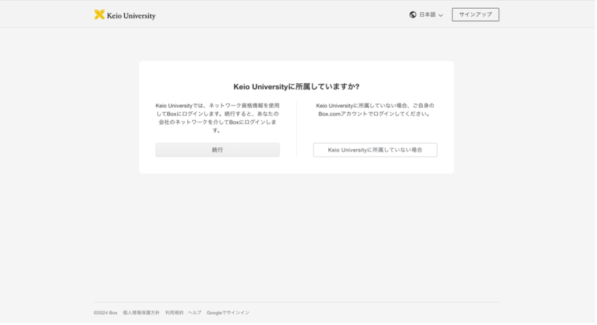Click heading Keio Universityに所属していますか?
This screenshot has width=597, height=325.
[296, 87]
